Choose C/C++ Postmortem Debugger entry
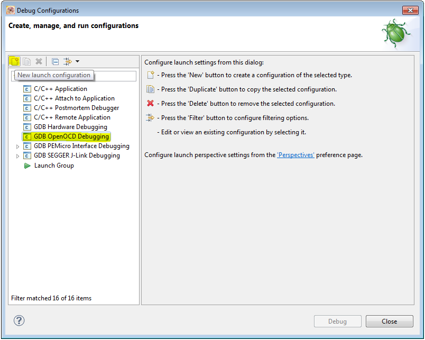Image resolution: width=425 pixels, height=340 pixels. pyautogui.click(x=76, y=108)
